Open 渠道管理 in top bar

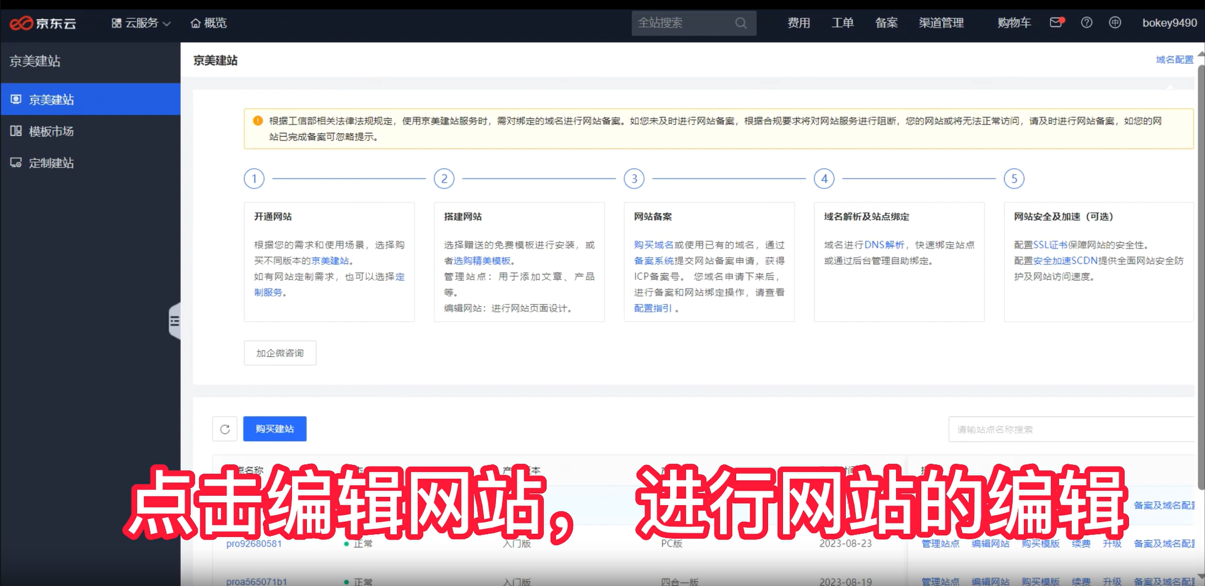tap(941, 23)
